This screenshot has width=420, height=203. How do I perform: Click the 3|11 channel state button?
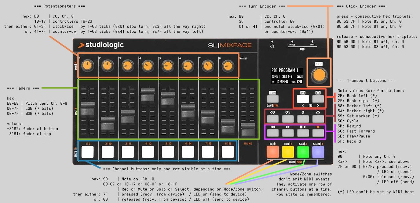point(128,152)
